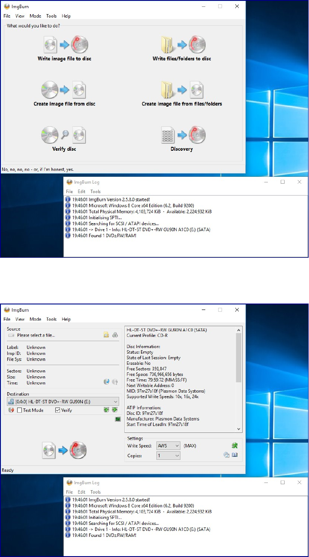Click the 'Manufacturer: Plasmon Data Systems' line
This screenshot has height=557, width=309.
click(x=163, y=419)
